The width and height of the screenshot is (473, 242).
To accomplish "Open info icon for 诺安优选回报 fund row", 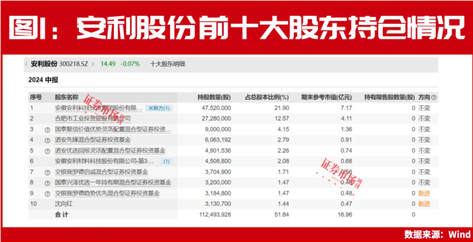I will (x=47, y=151).
